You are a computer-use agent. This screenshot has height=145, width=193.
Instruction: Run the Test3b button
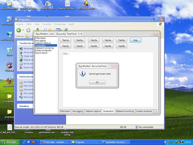pyautogui.click(x=94, y=46)
